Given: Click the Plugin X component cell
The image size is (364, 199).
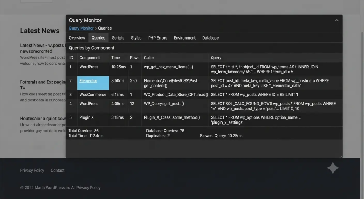Looking at the screenshot, I should (x=87, y=117).
